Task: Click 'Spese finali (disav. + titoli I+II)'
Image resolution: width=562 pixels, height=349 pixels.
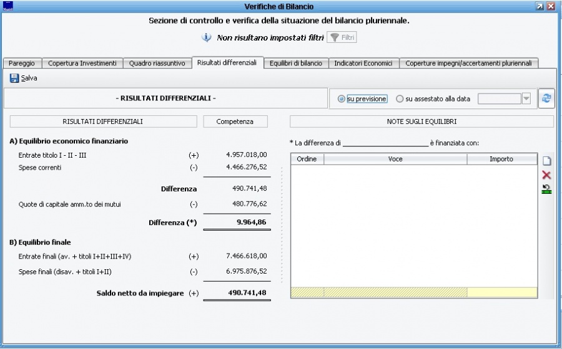Action: tap(65, 272)
